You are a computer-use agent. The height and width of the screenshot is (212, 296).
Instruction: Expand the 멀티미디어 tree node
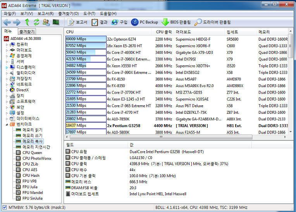click(7, 73)
